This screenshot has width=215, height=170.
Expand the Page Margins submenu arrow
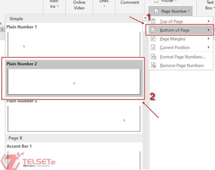click(209, 39)
